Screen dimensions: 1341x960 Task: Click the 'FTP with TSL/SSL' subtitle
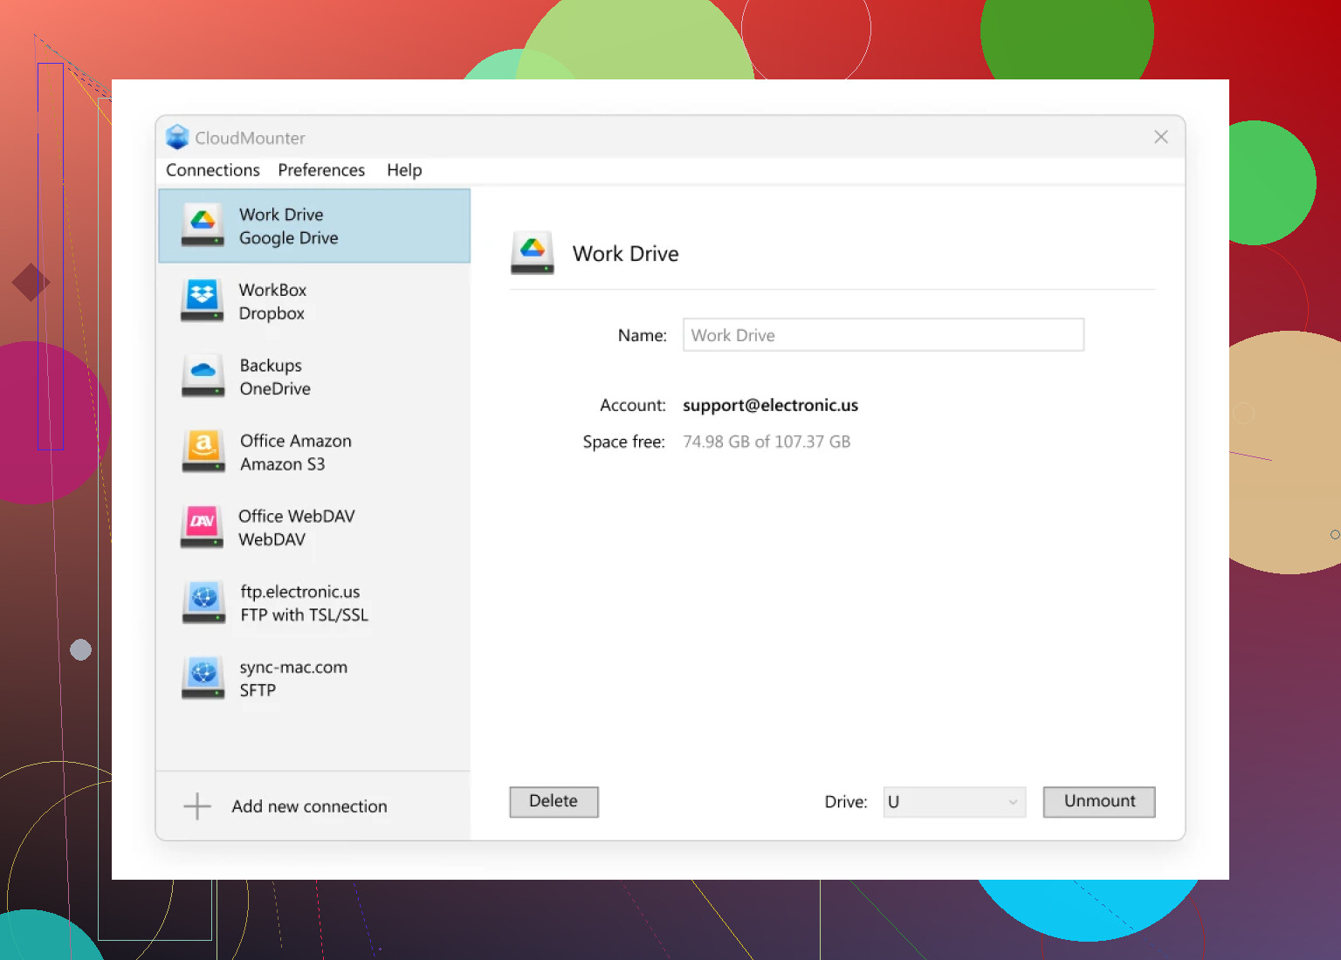tap(305, 615)
